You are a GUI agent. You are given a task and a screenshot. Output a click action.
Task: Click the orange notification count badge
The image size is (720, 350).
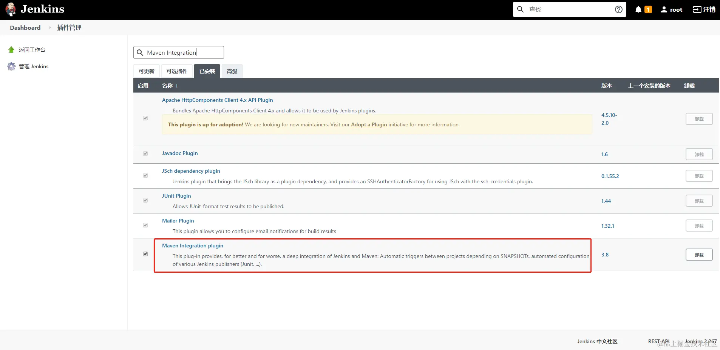648,9
